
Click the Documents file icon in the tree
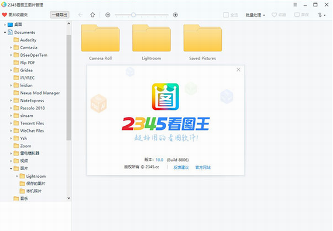tap(10, 32)
